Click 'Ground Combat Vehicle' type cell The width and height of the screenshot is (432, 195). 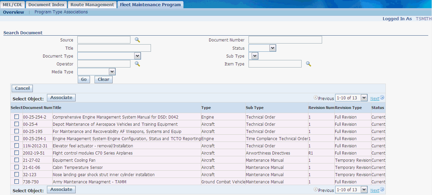[x=223, y=182]
